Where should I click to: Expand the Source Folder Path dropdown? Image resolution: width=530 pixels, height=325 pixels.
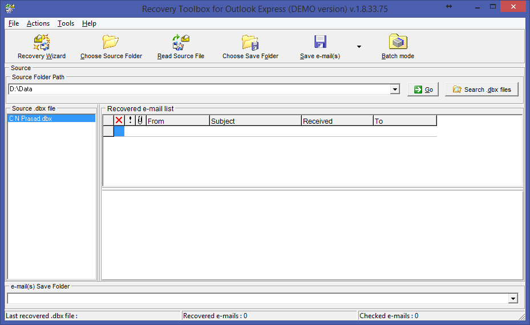[x=395, y=90]
